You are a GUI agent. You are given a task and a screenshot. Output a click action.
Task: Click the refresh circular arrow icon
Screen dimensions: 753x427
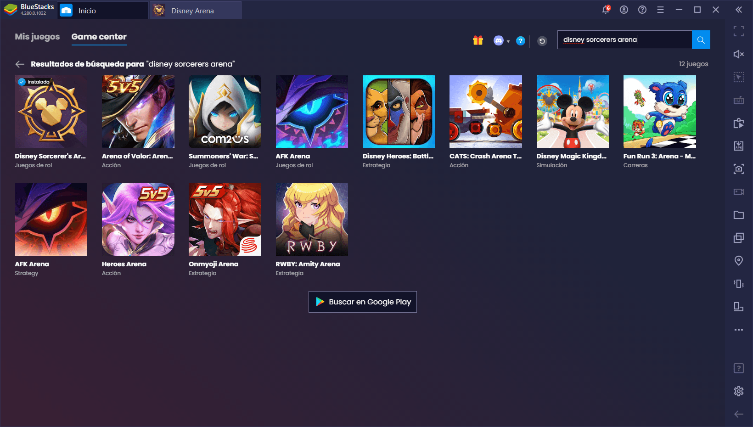coord(542,41)
